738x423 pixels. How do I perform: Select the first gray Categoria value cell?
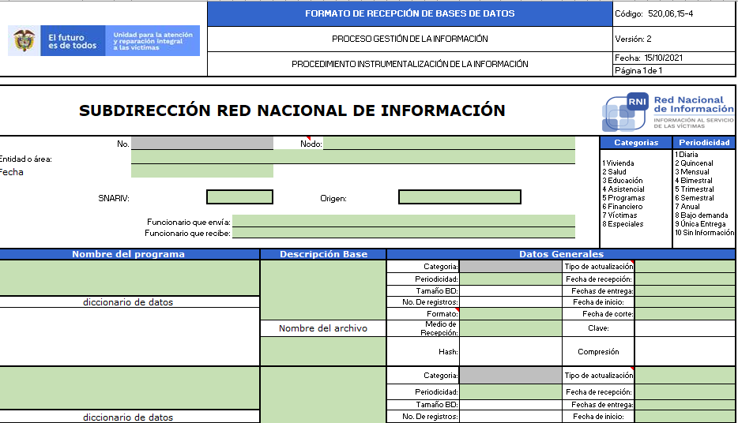coord(510,267)
